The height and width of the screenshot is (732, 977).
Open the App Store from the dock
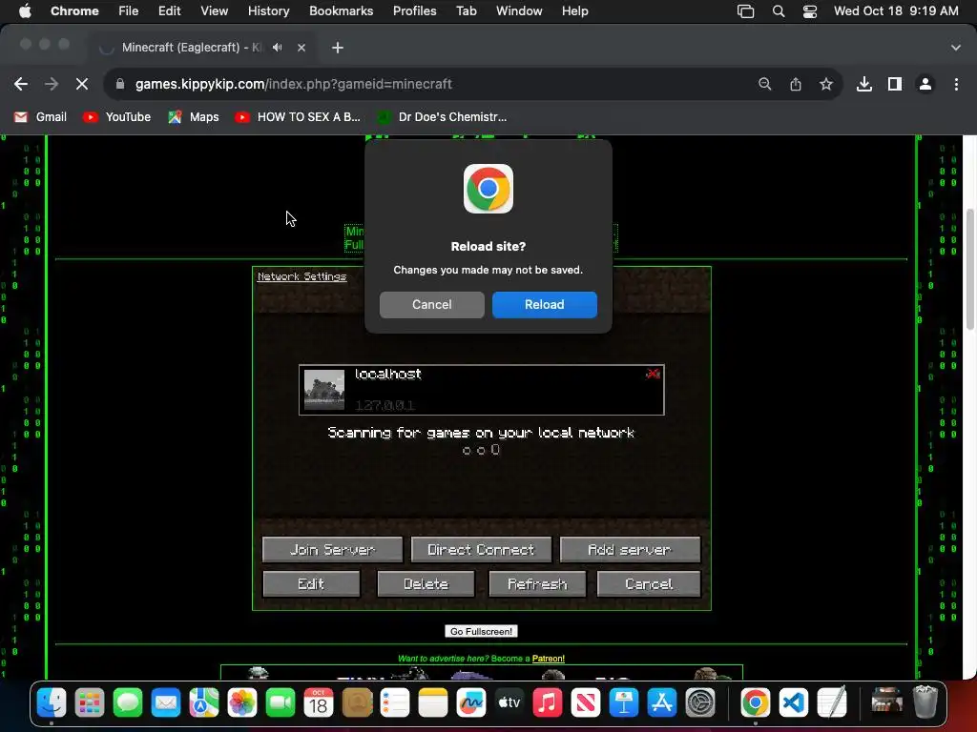[x=662, y=703]
